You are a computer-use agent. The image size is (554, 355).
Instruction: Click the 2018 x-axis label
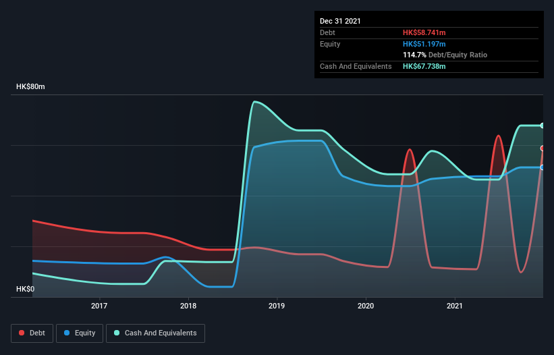point(188,306)
